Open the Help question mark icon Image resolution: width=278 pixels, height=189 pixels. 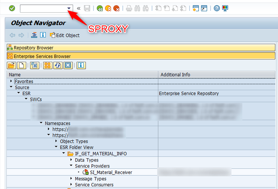click(217, 8)
